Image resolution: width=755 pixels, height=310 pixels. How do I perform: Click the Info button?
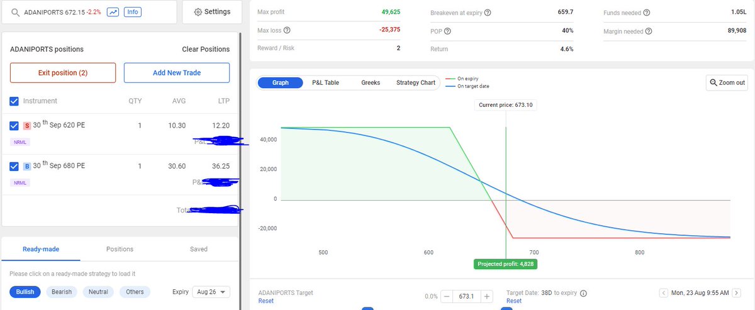pos(133,12)
